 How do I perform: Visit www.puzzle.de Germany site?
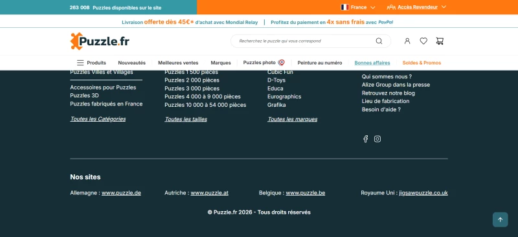point(121,193)
